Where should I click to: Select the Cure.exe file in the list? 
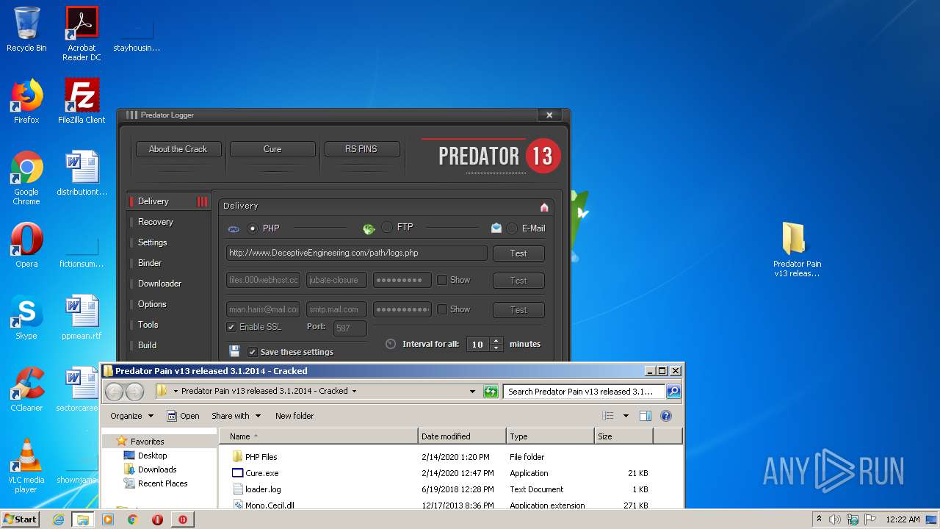[x=261, y=473]
